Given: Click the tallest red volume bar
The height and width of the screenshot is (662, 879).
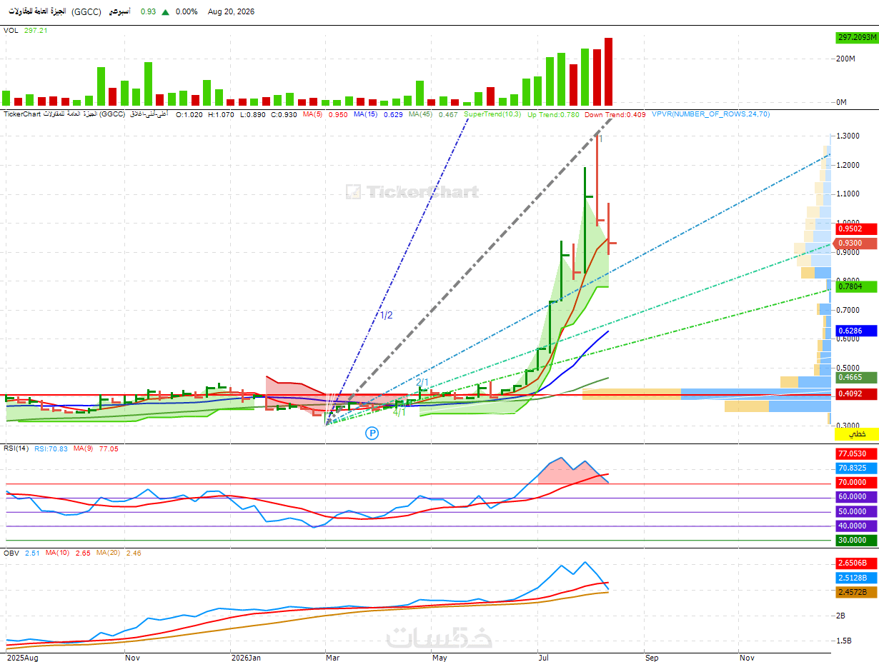Looking at the screenshot, I should (608, 71).
